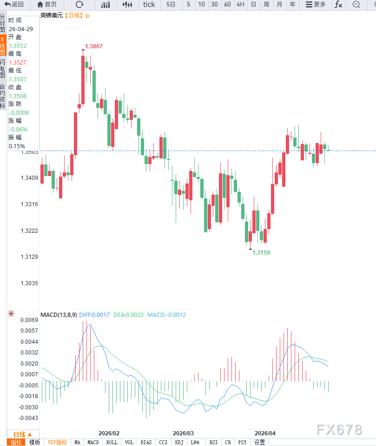
Task: Switch to the 周 weekly timeframe
Action: (266, 5)
